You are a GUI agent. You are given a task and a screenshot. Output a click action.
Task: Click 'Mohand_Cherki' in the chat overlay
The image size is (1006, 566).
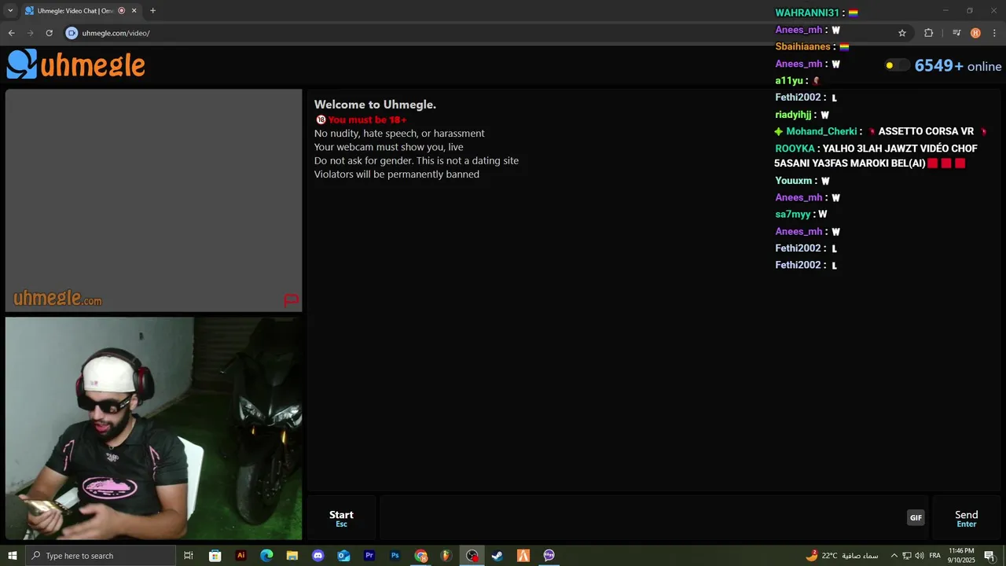click(x=821, y=131)
